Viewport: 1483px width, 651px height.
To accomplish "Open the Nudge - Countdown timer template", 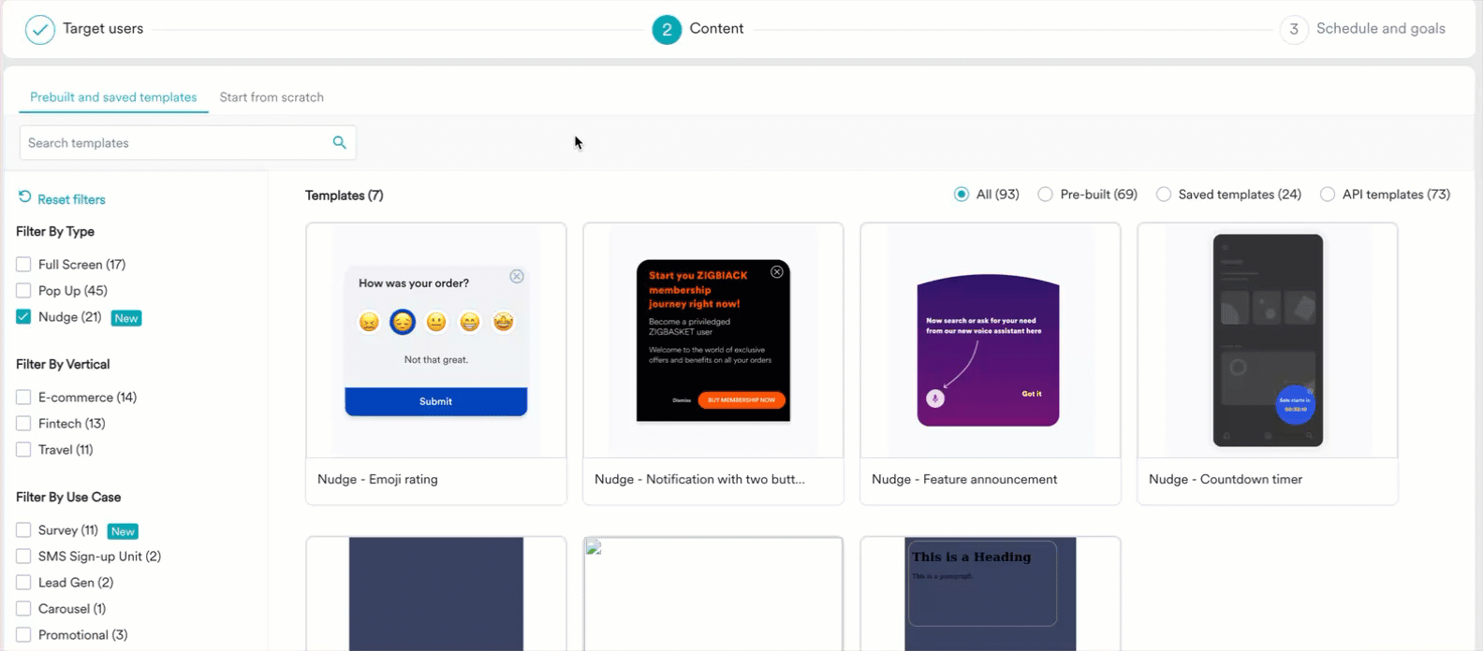I will [x=1267, y=363].
